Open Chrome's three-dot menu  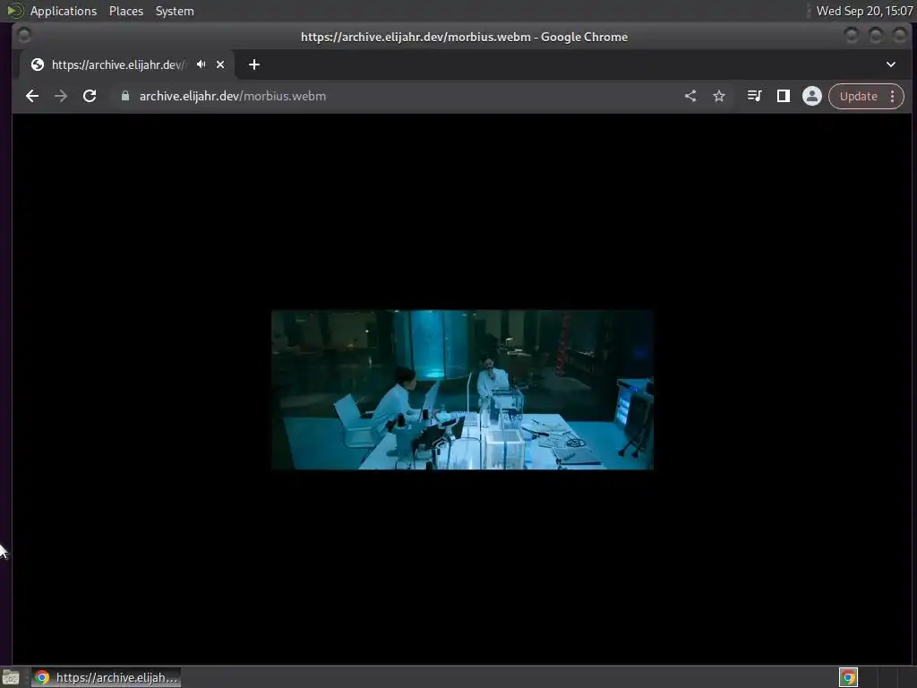click(893, 96)
